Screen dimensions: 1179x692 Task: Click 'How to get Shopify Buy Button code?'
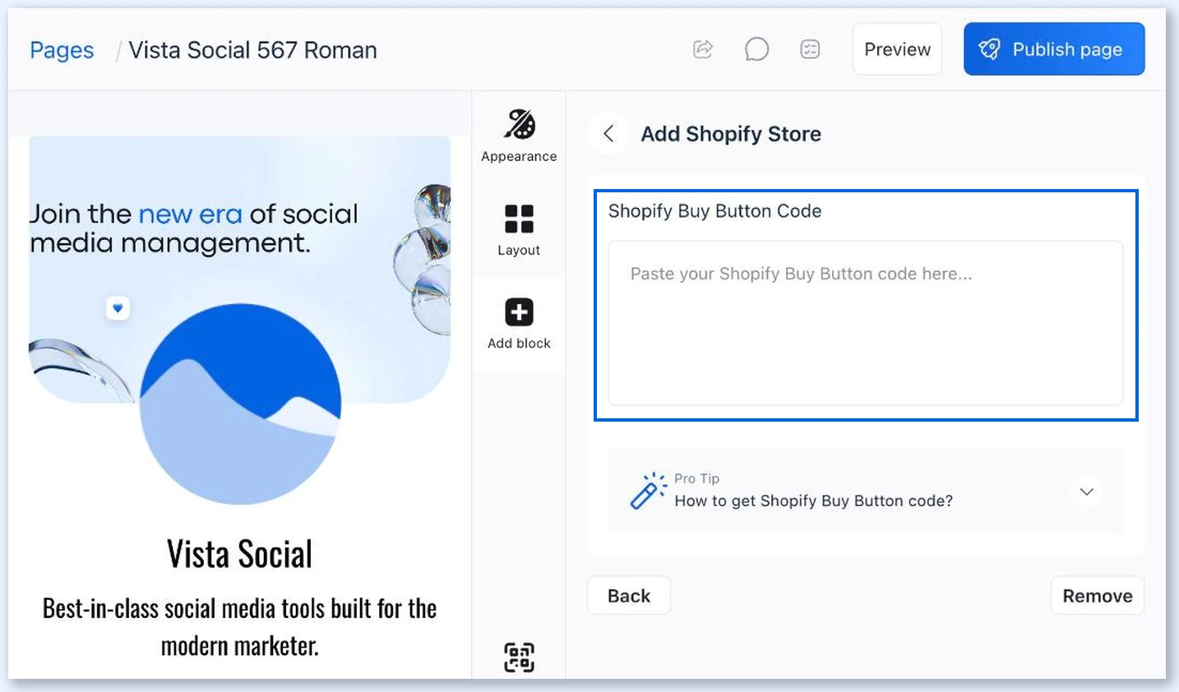[x=814, y=501]
